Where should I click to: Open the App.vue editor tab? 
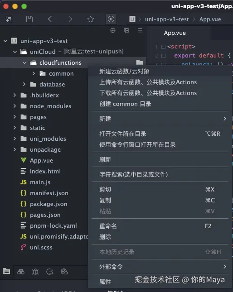(x=175, y=33)
